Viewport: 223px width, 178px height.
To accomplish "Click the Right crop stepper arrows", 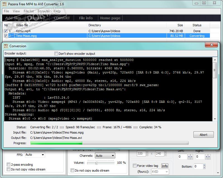I will coord(208,157).
